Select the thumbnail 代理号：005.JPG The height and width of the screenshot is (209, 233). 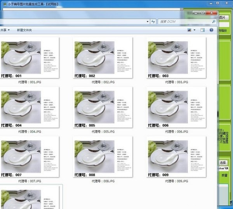click(x=103, y=107)
